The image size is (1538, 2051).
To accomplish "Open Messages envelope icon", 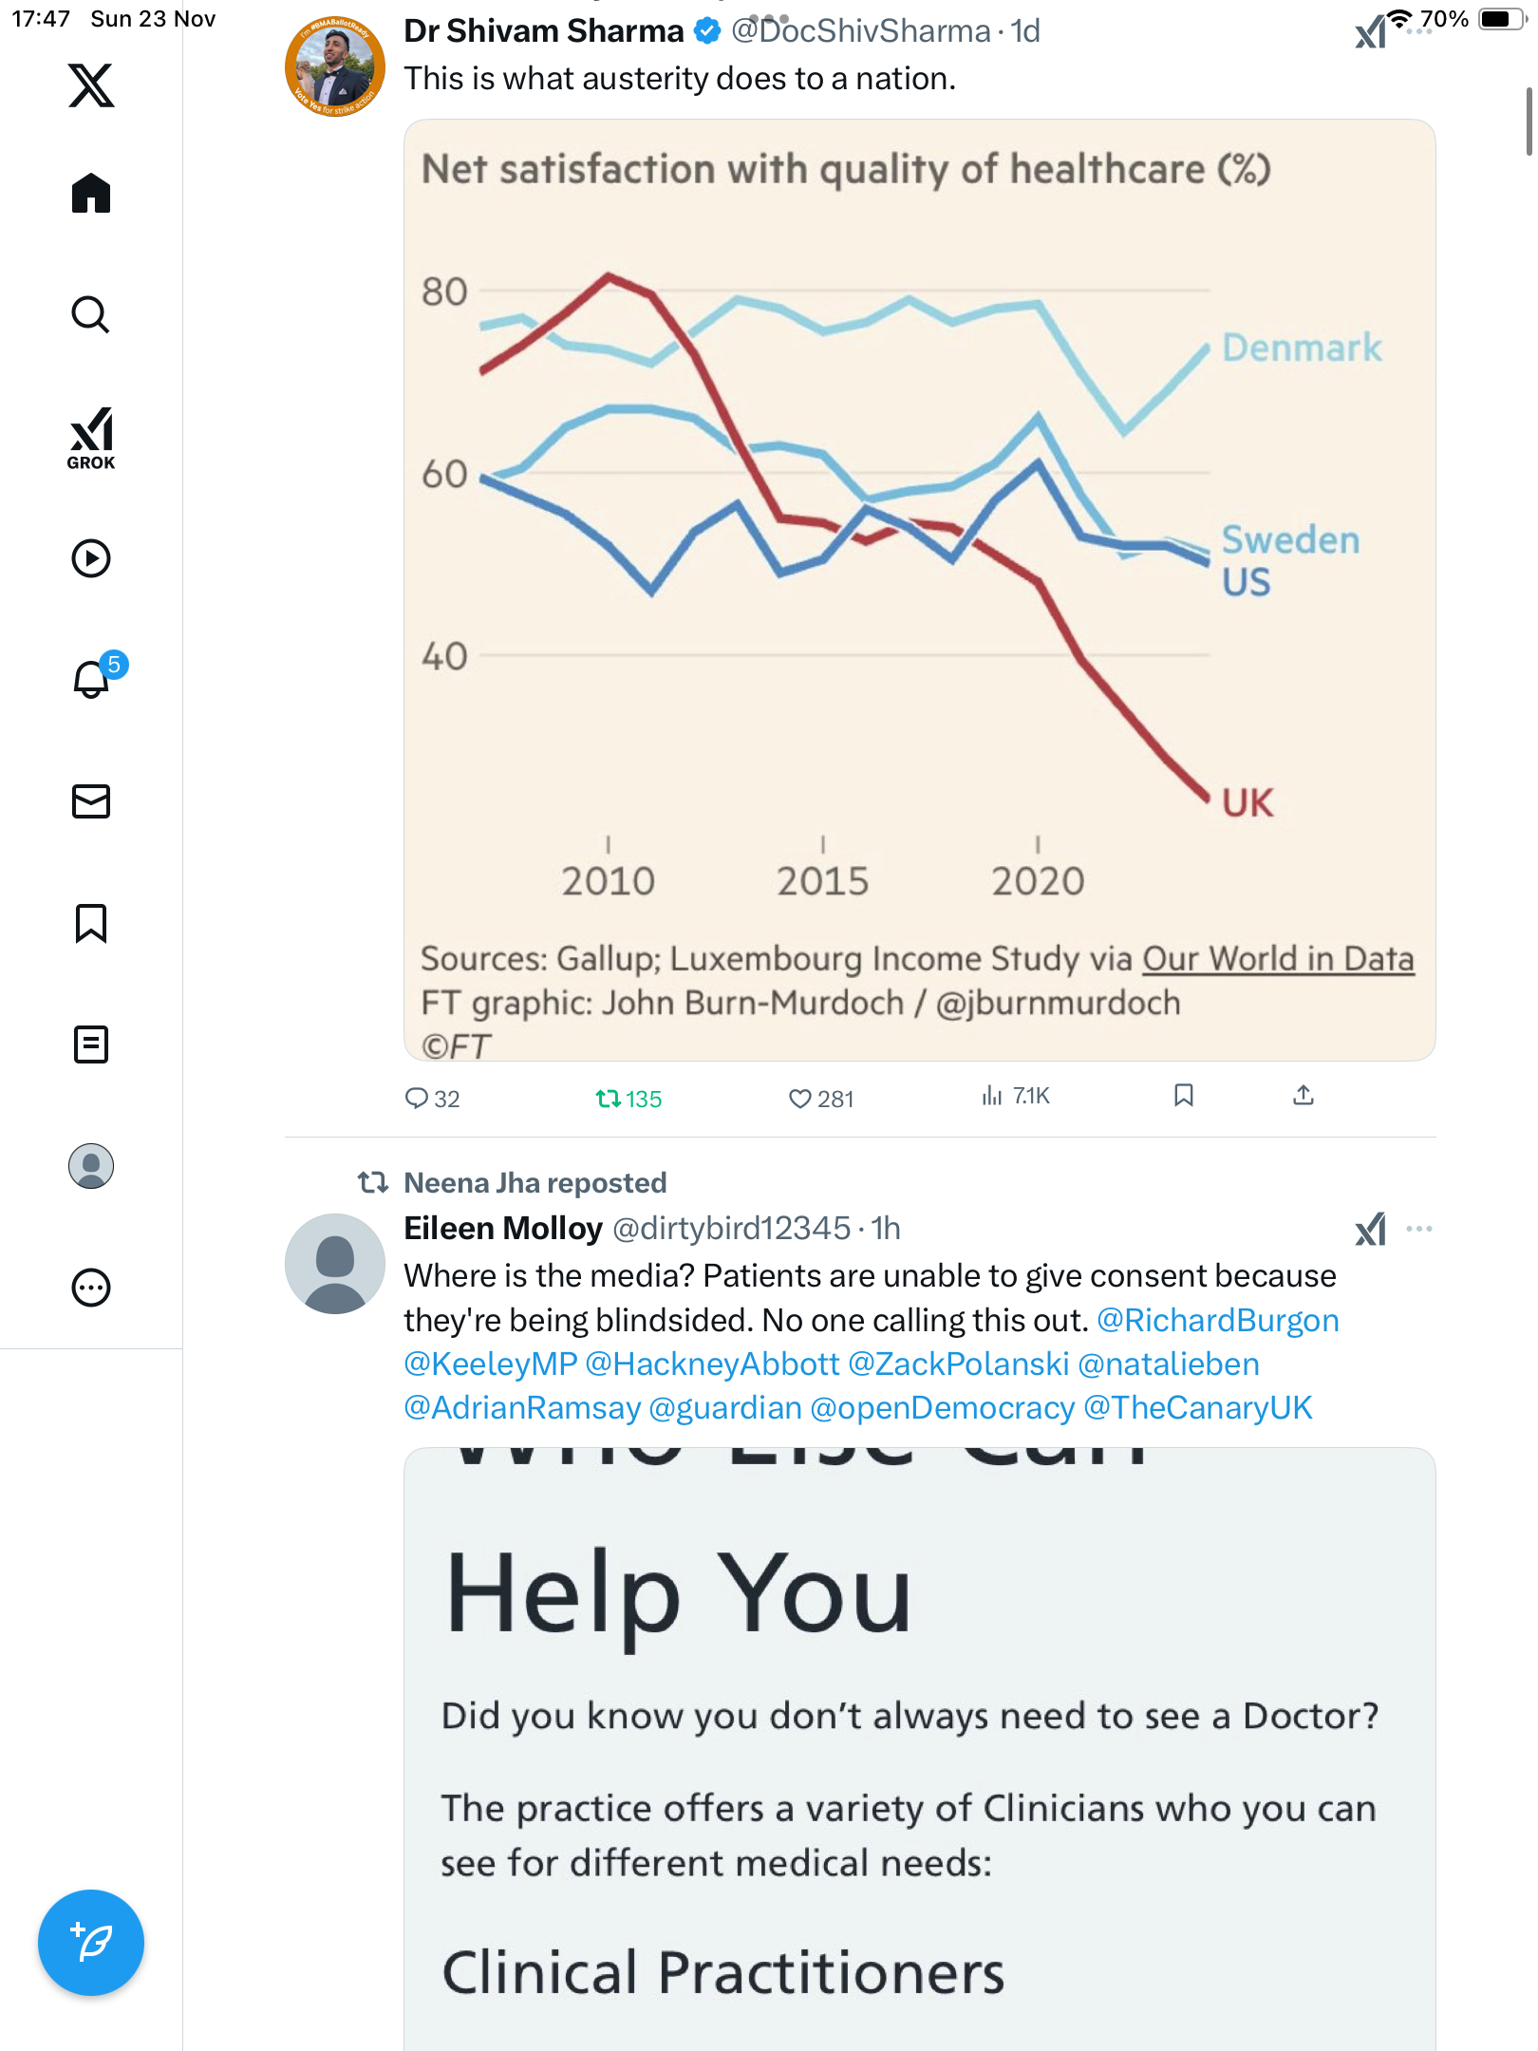I will point(91,801).
